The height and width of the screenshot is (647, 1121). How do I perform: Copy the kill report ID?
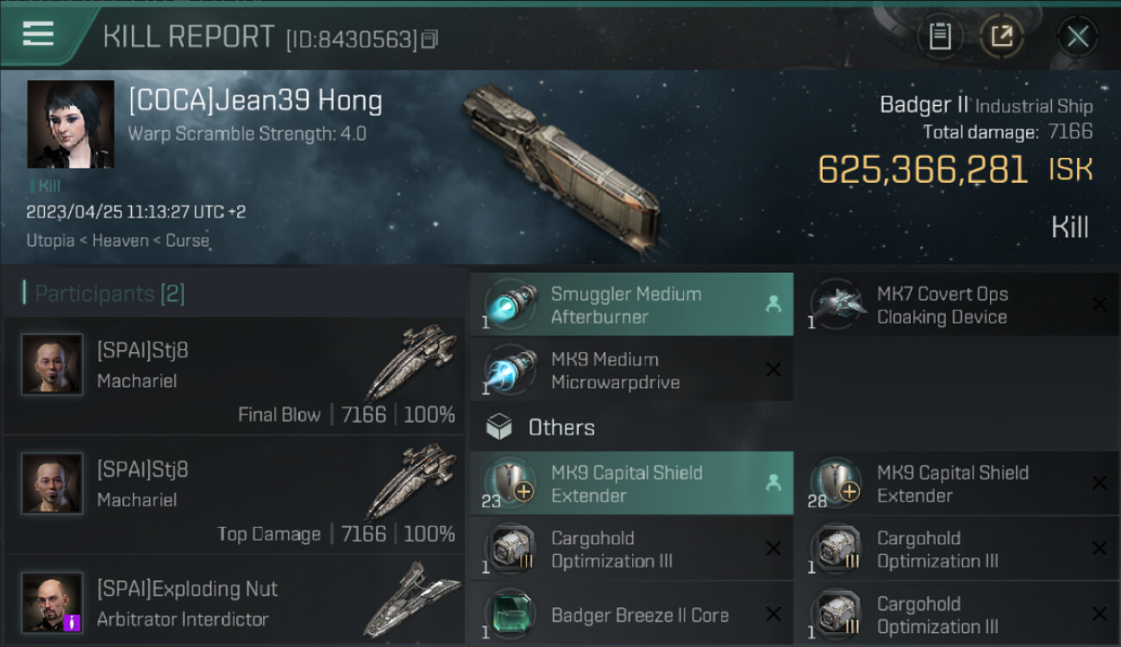coord(429,39)
